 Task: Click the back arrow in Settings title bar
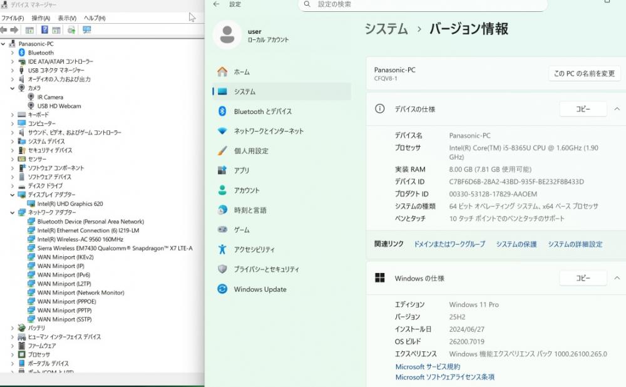click(217, 4)
